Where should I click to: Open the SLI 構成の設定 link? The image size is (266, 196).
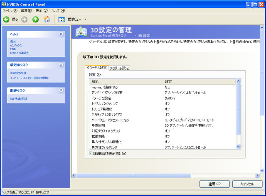click(x=19, y=99)
